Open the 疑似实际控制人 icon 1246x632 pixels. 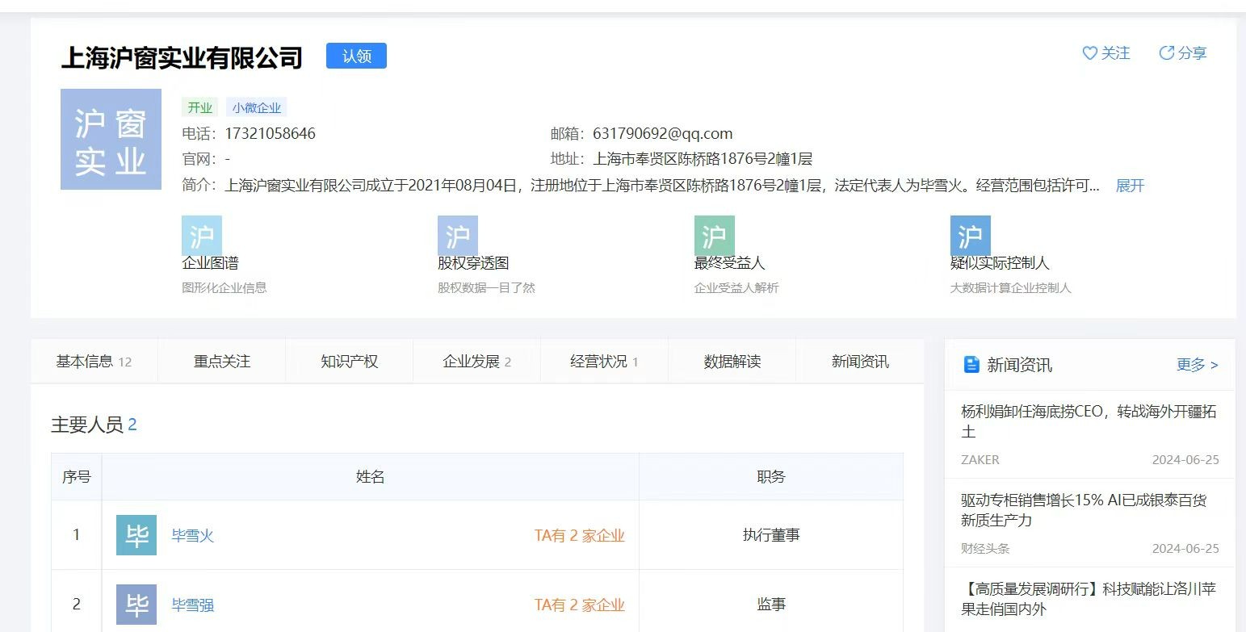click(x=970, y=236)
